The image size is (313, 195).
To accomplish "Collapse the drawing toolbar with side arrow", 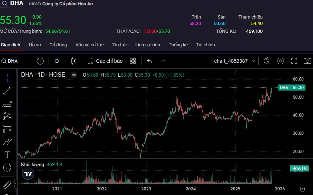I will [16, 184].
